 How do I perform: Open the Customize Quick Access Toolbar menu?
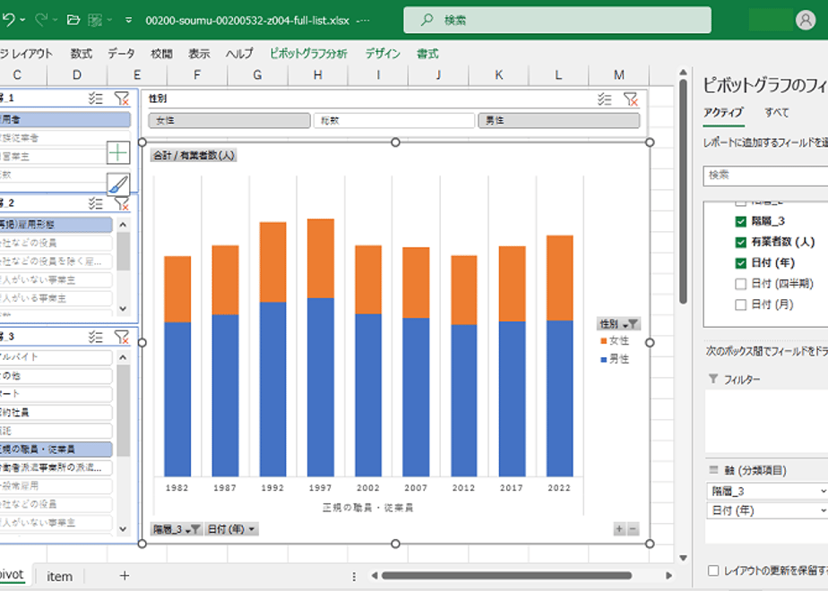tap(128, 20)
